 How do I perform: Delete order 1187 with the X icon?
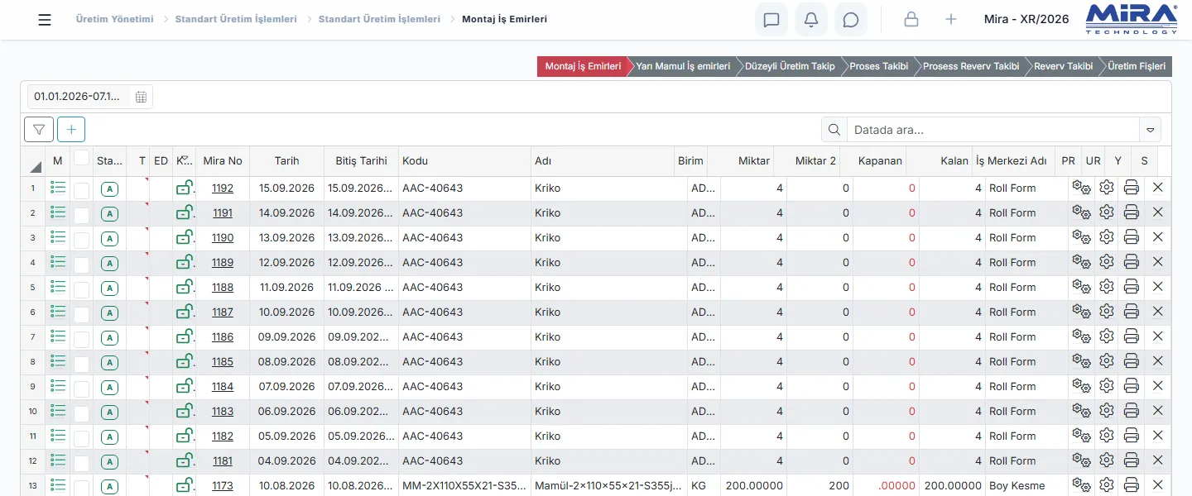(1157, 312)
